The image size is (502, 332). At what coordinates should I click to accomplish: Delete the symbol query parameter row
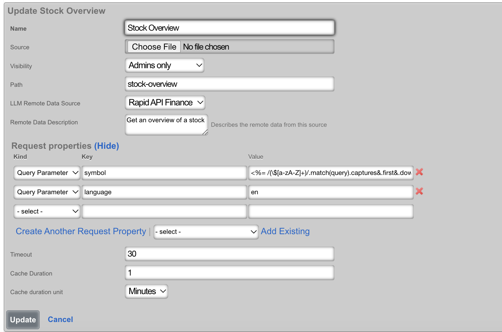pyautogui.click(x=419, y=172)
